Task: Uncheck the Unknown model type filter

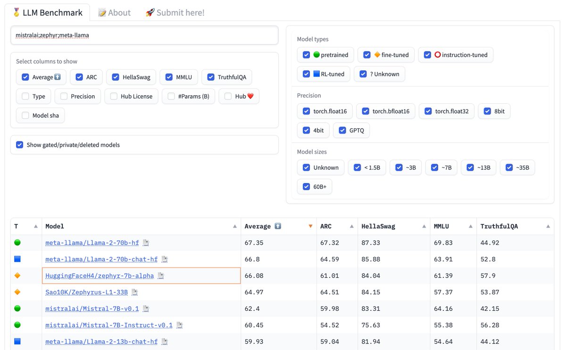Action: pos(363,74)
